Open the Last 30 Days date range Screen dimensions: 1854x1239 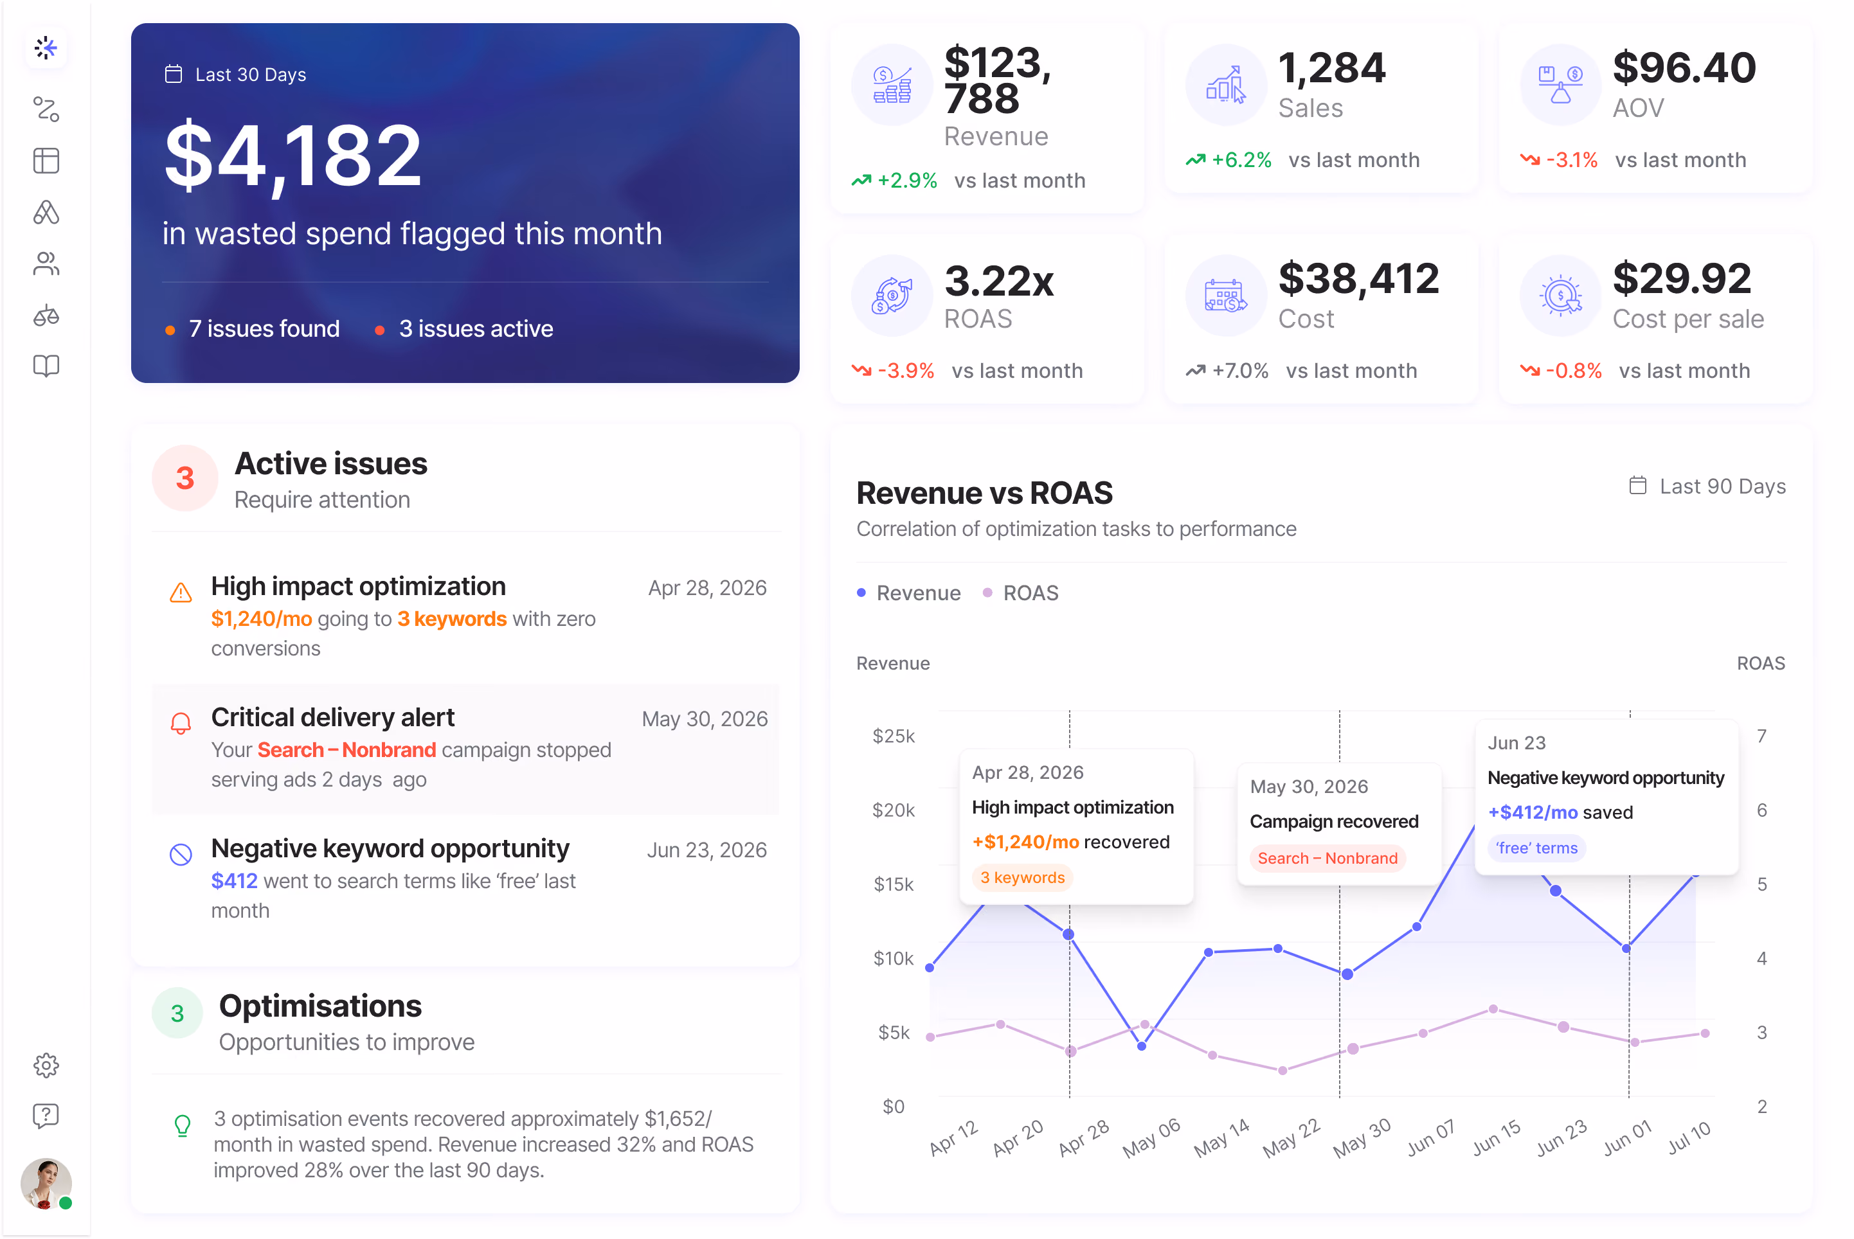pos(235,75)
